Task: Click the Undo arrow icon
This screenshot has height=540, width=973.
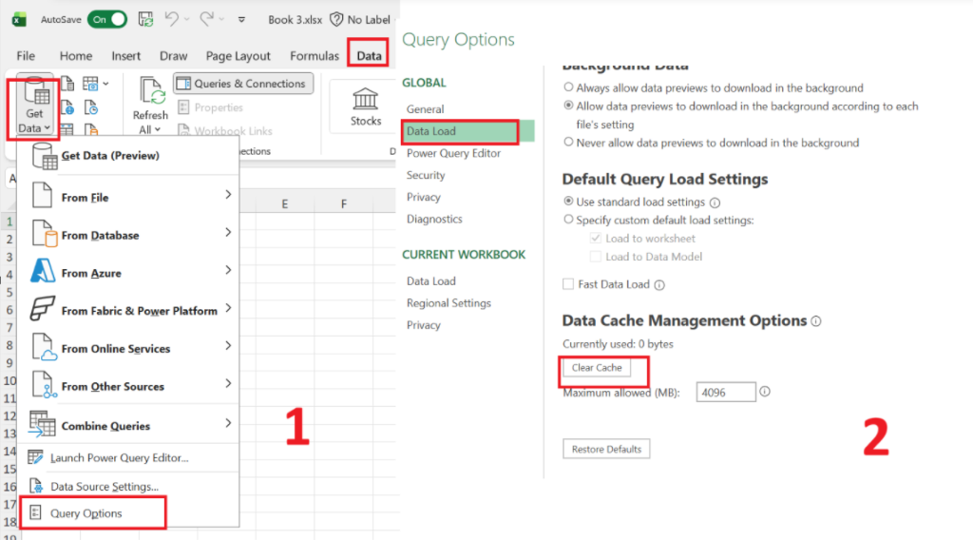Action: 171,19
